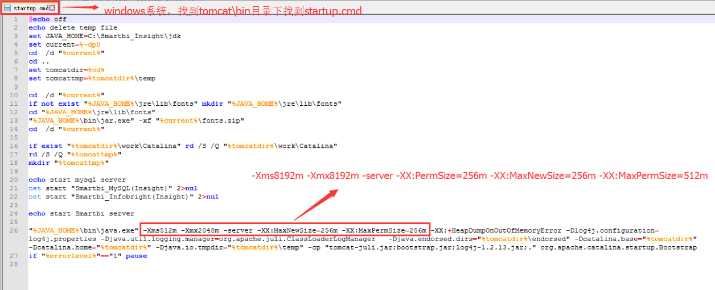Click line number 15 in the margin
The height and width of the screenshot is (290, 715).
15,138
